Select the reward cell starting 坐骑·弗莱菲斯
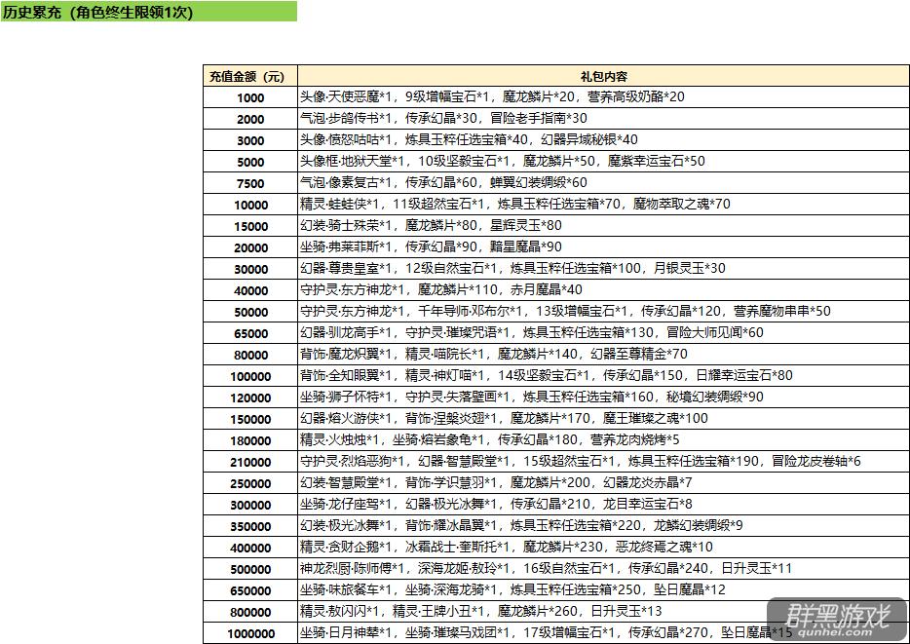The width and height of the screenshot is (910, 644). (x=431, y=247)
